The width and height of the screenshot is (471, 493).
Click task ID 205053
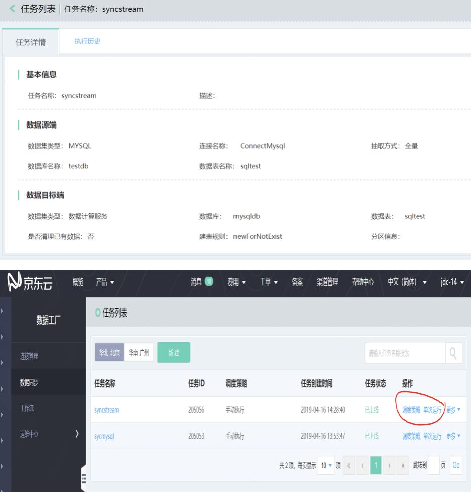pos(196,436)
